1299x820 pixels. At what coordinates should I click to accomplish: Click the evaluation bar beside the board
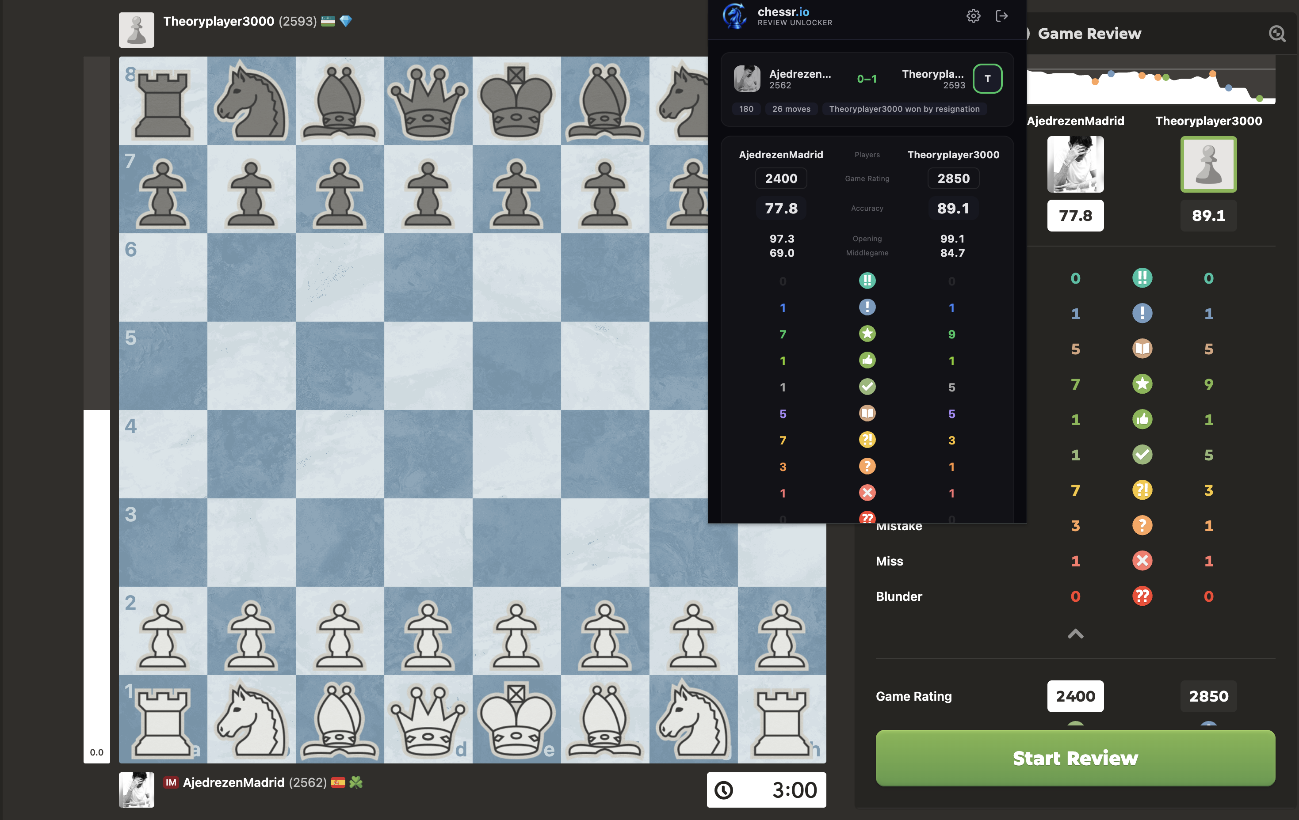[96, 410]
